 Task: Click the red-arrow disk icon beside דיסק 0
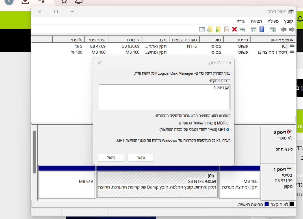coord(289,132)
